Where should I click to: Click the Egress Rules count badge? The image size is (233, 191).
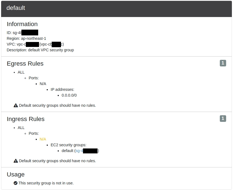223,63
